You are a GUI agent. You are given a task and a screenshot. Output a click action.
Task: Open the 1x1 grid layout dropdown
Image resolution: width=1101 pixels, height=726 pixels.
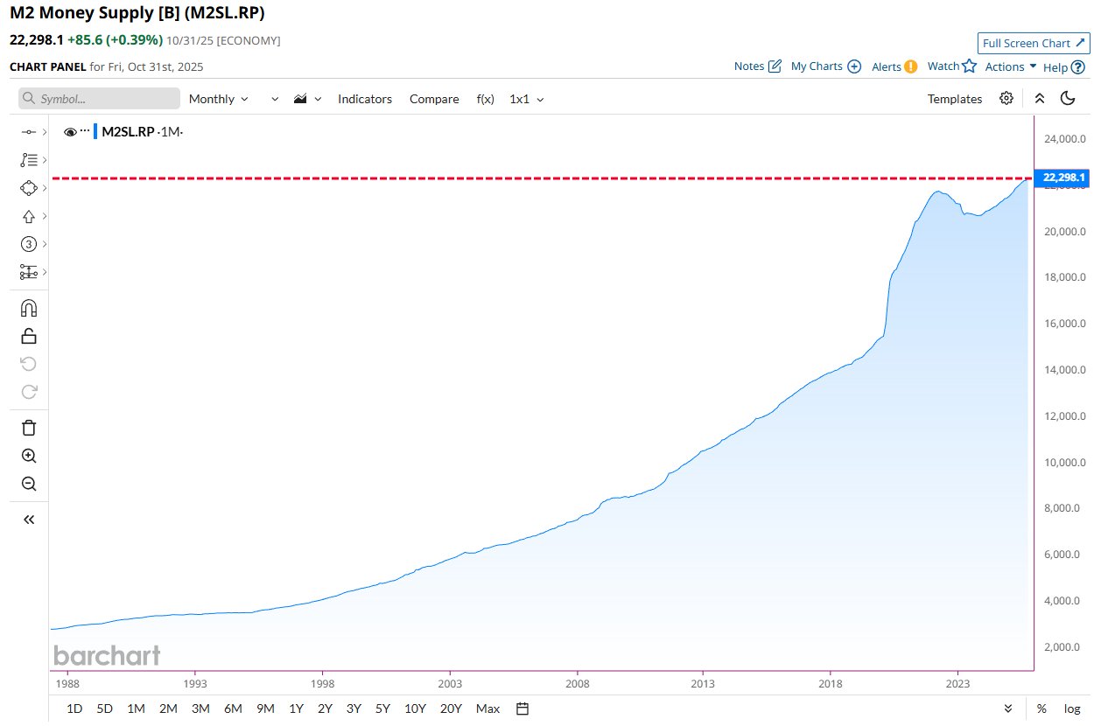point(527,99)
